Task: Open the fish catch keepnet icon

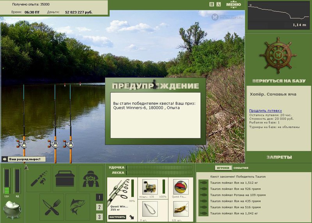Action: 78,207
